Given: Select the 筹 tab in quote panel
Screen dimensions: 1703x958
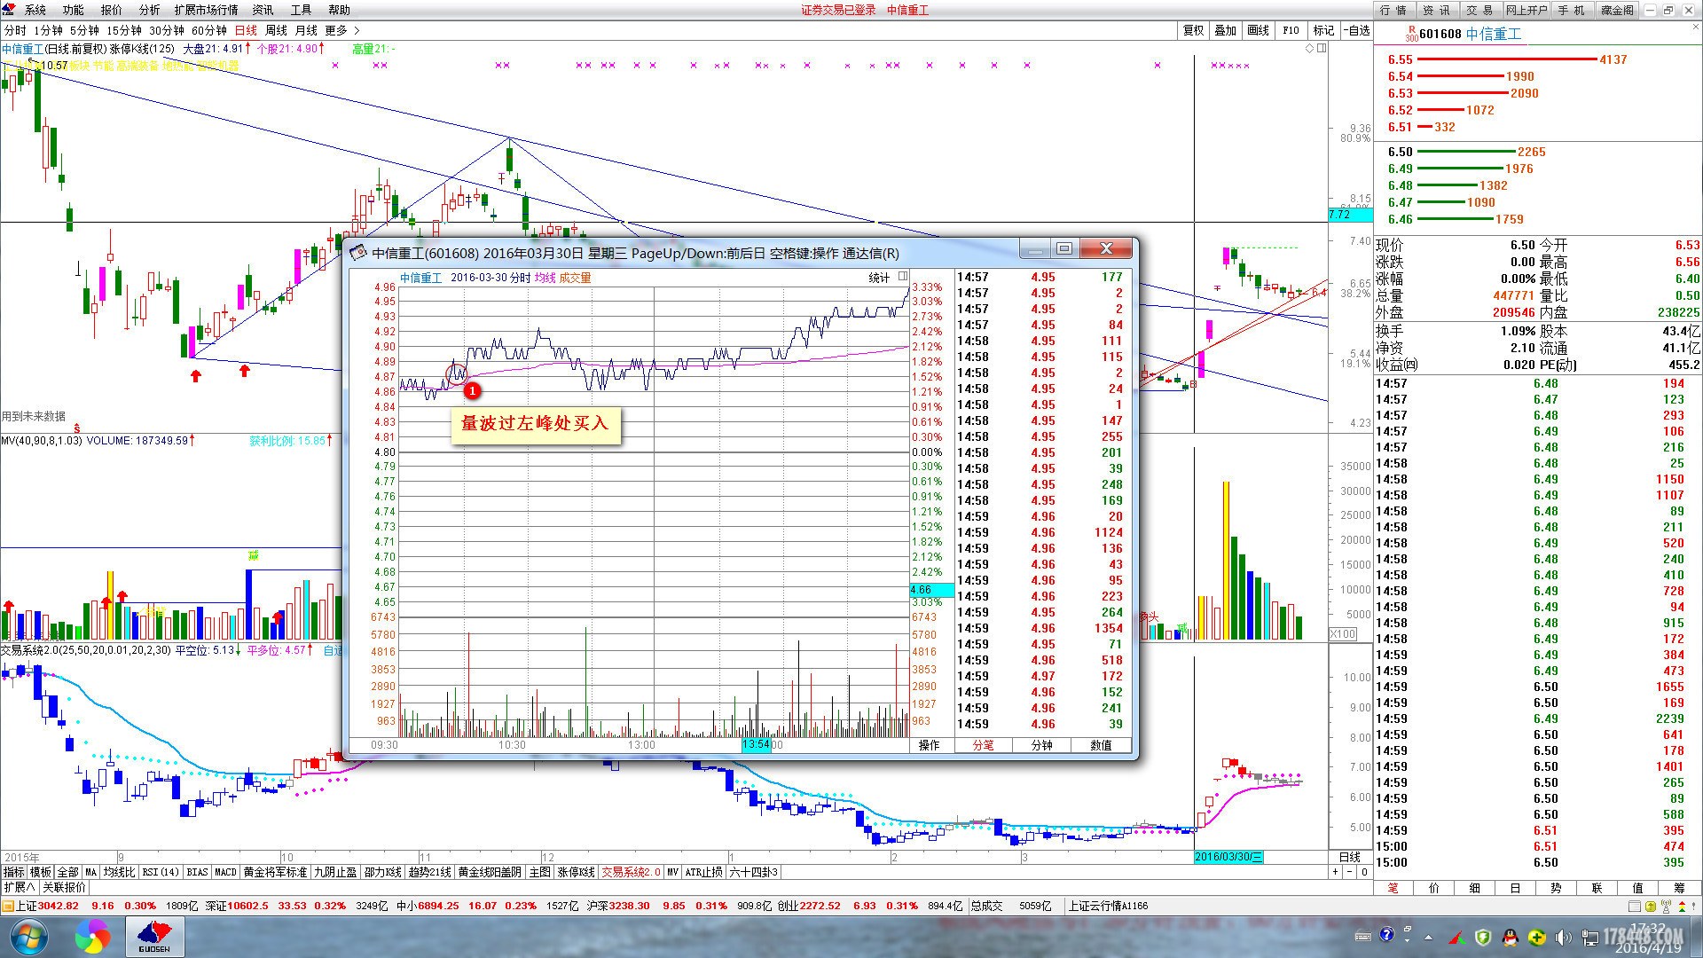Looking at the screenshot, I should tap(1679, 888).
